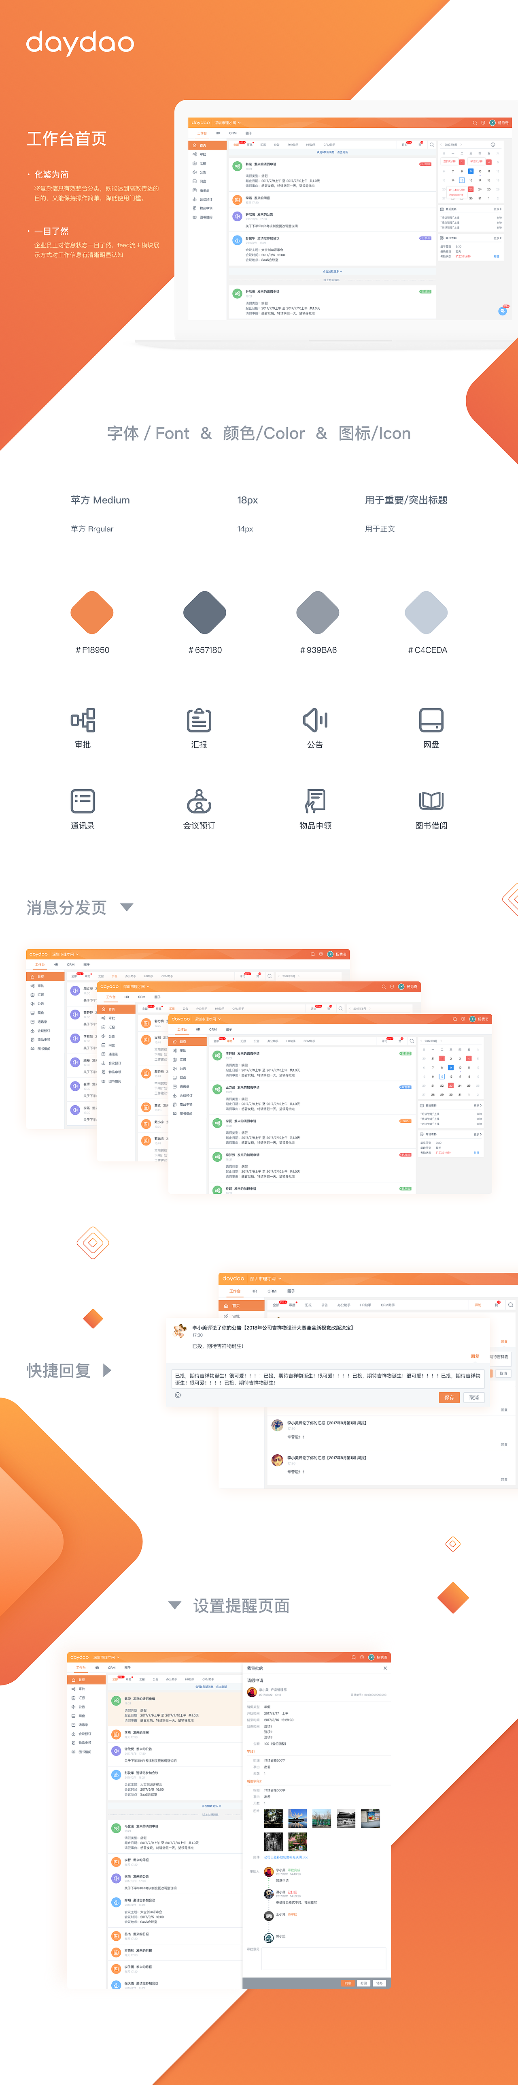
Task: Switch to the CRM tab in the top laptop mockup
Action: (x=233, y=133)
